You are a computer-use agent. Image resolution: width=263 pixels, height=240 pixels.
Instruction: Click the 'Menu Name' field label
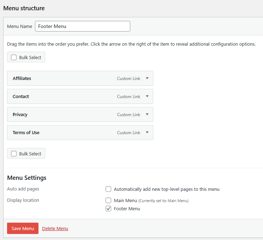point(19,27)
